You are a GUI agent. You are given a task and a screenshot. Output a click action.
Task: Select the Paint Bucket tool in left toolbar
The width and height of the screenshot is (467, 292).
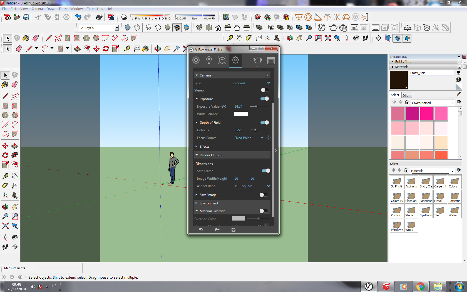[x=5, y=85]
